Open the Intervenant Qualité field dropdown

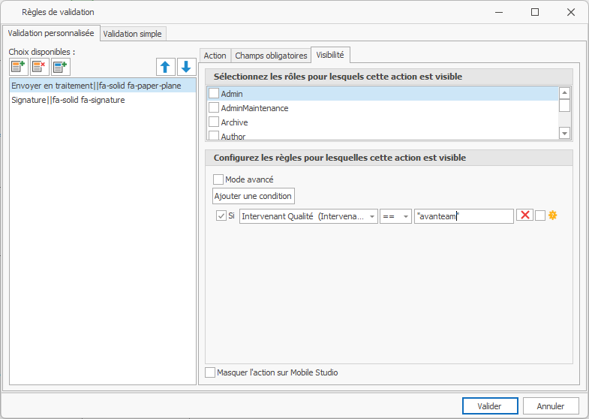371,216
